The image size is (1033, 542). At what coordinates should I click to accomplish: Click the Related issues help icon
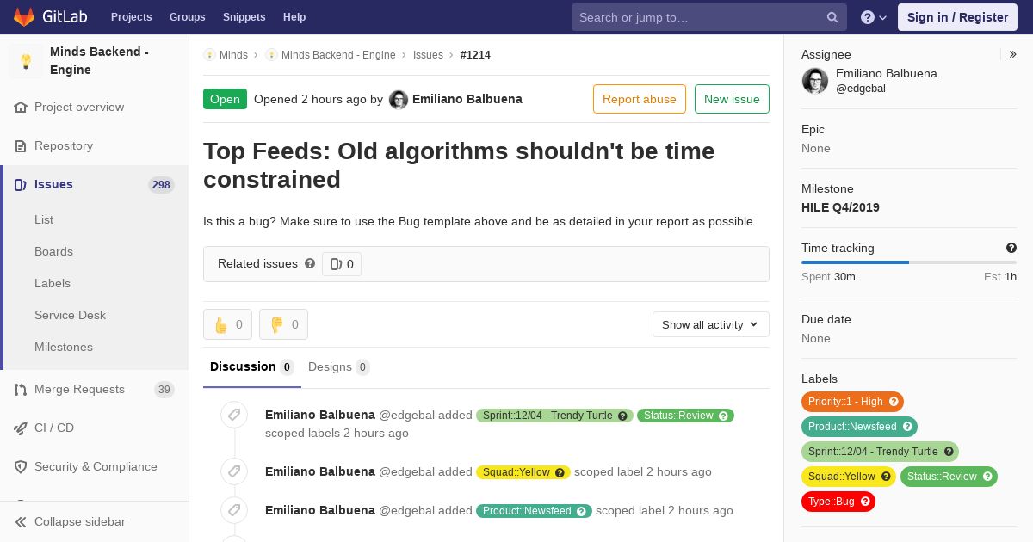[310, 263]
